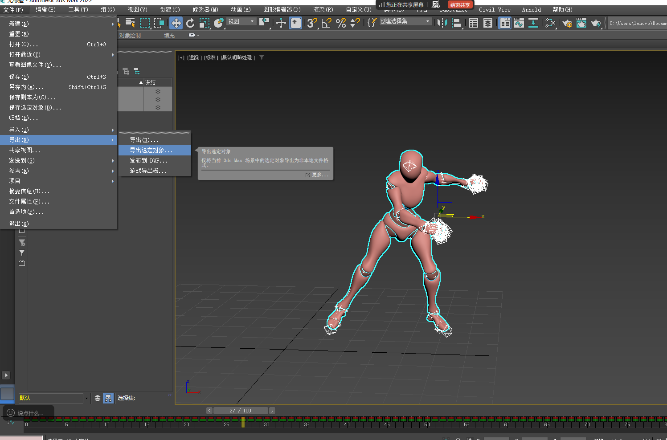
Task: Choose 导出选定对象 from the export submenu
Action: click(x=151, y=151)
